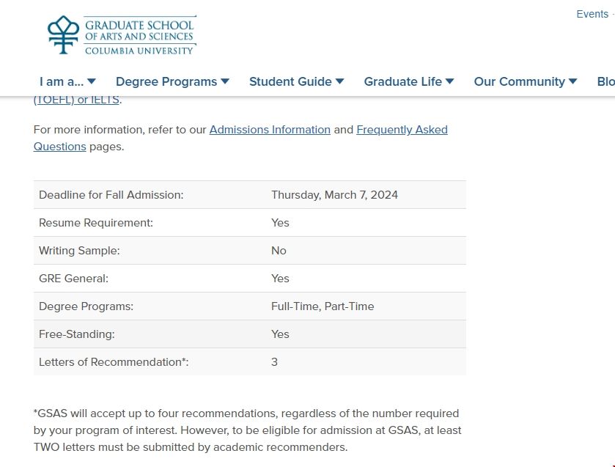The height and width of the screenshot is (467, 615).
Task: Click the 'Free-Standing:' row label
Action: [77, 334]
